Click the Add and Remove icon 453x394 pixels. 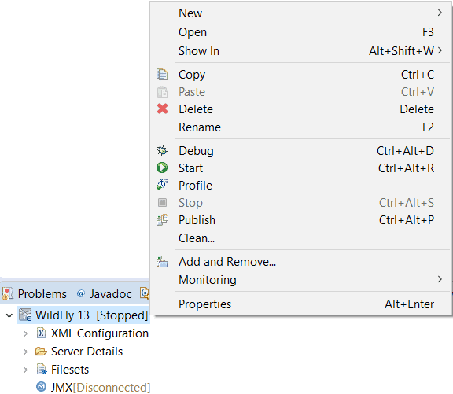(x=162, y=261)
